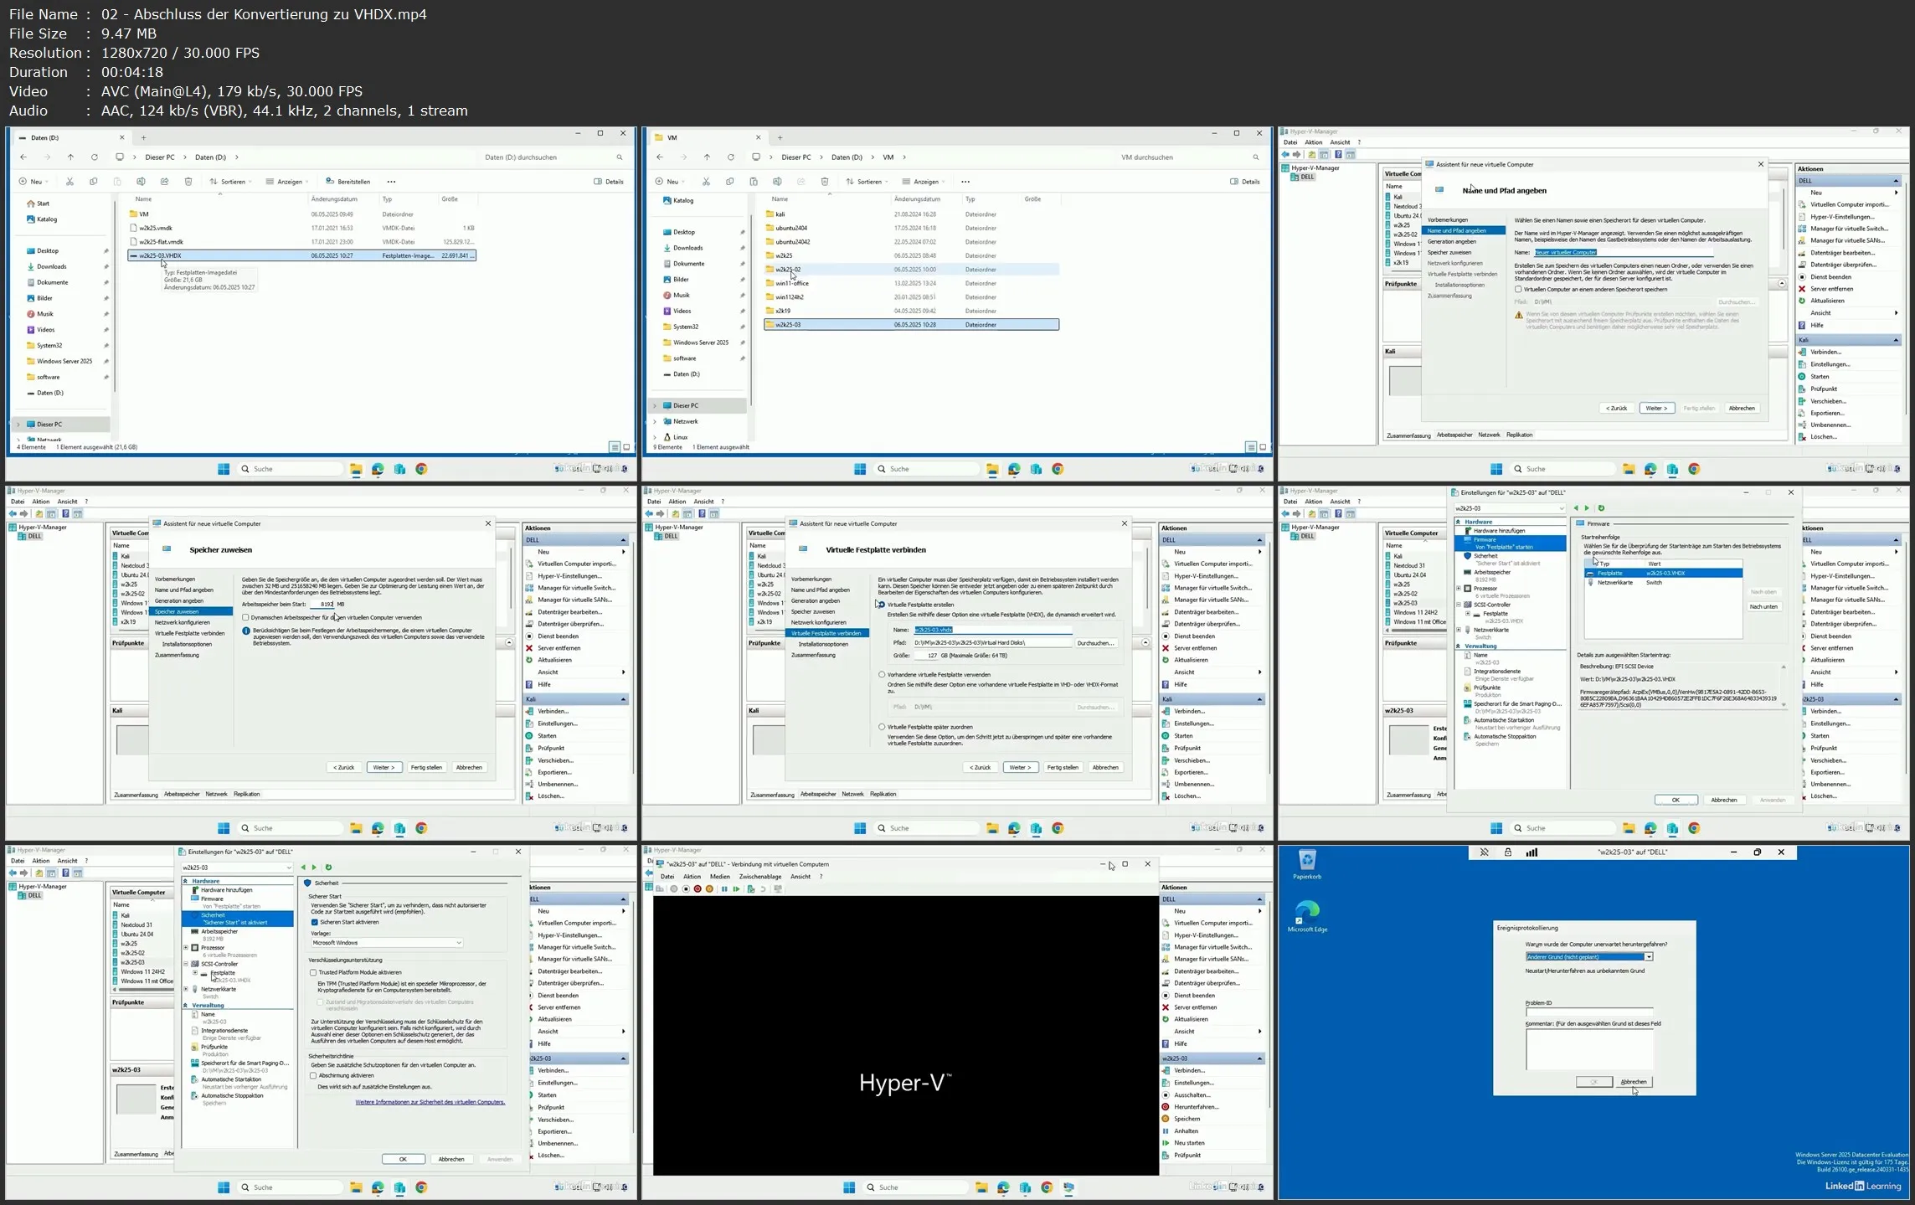Expand Netzwerkkarte in the Firmware settings tree
This screenshot has height=1205, width=1915.
(1459, 630)
